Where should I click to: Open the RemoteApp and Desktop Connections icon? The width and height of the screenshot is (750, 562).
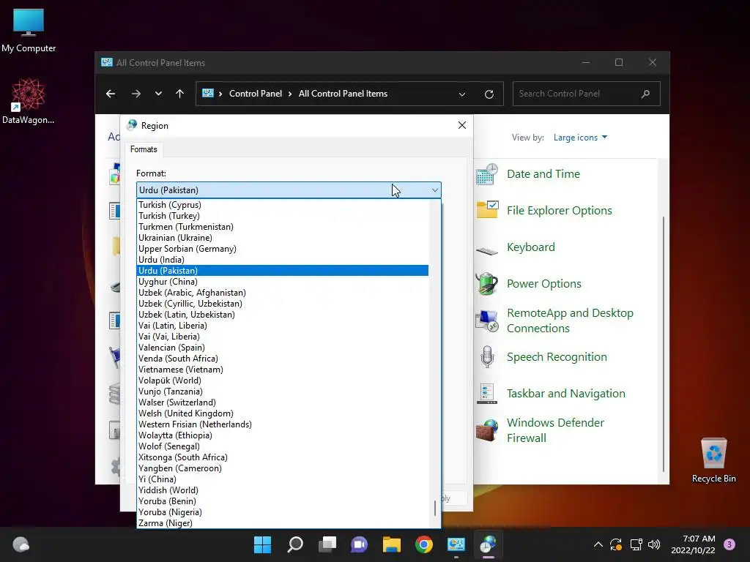tap(487, 321)
